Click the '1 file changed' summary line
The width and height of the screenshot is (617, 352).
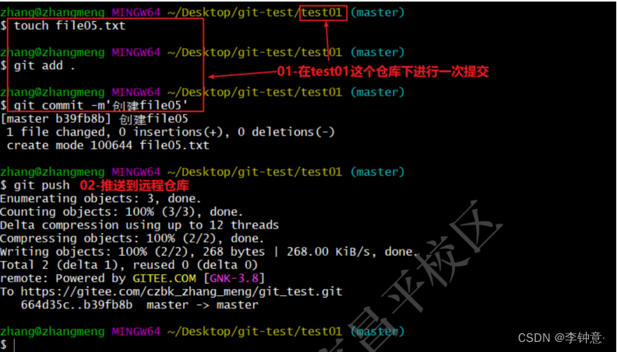point(171,132)
